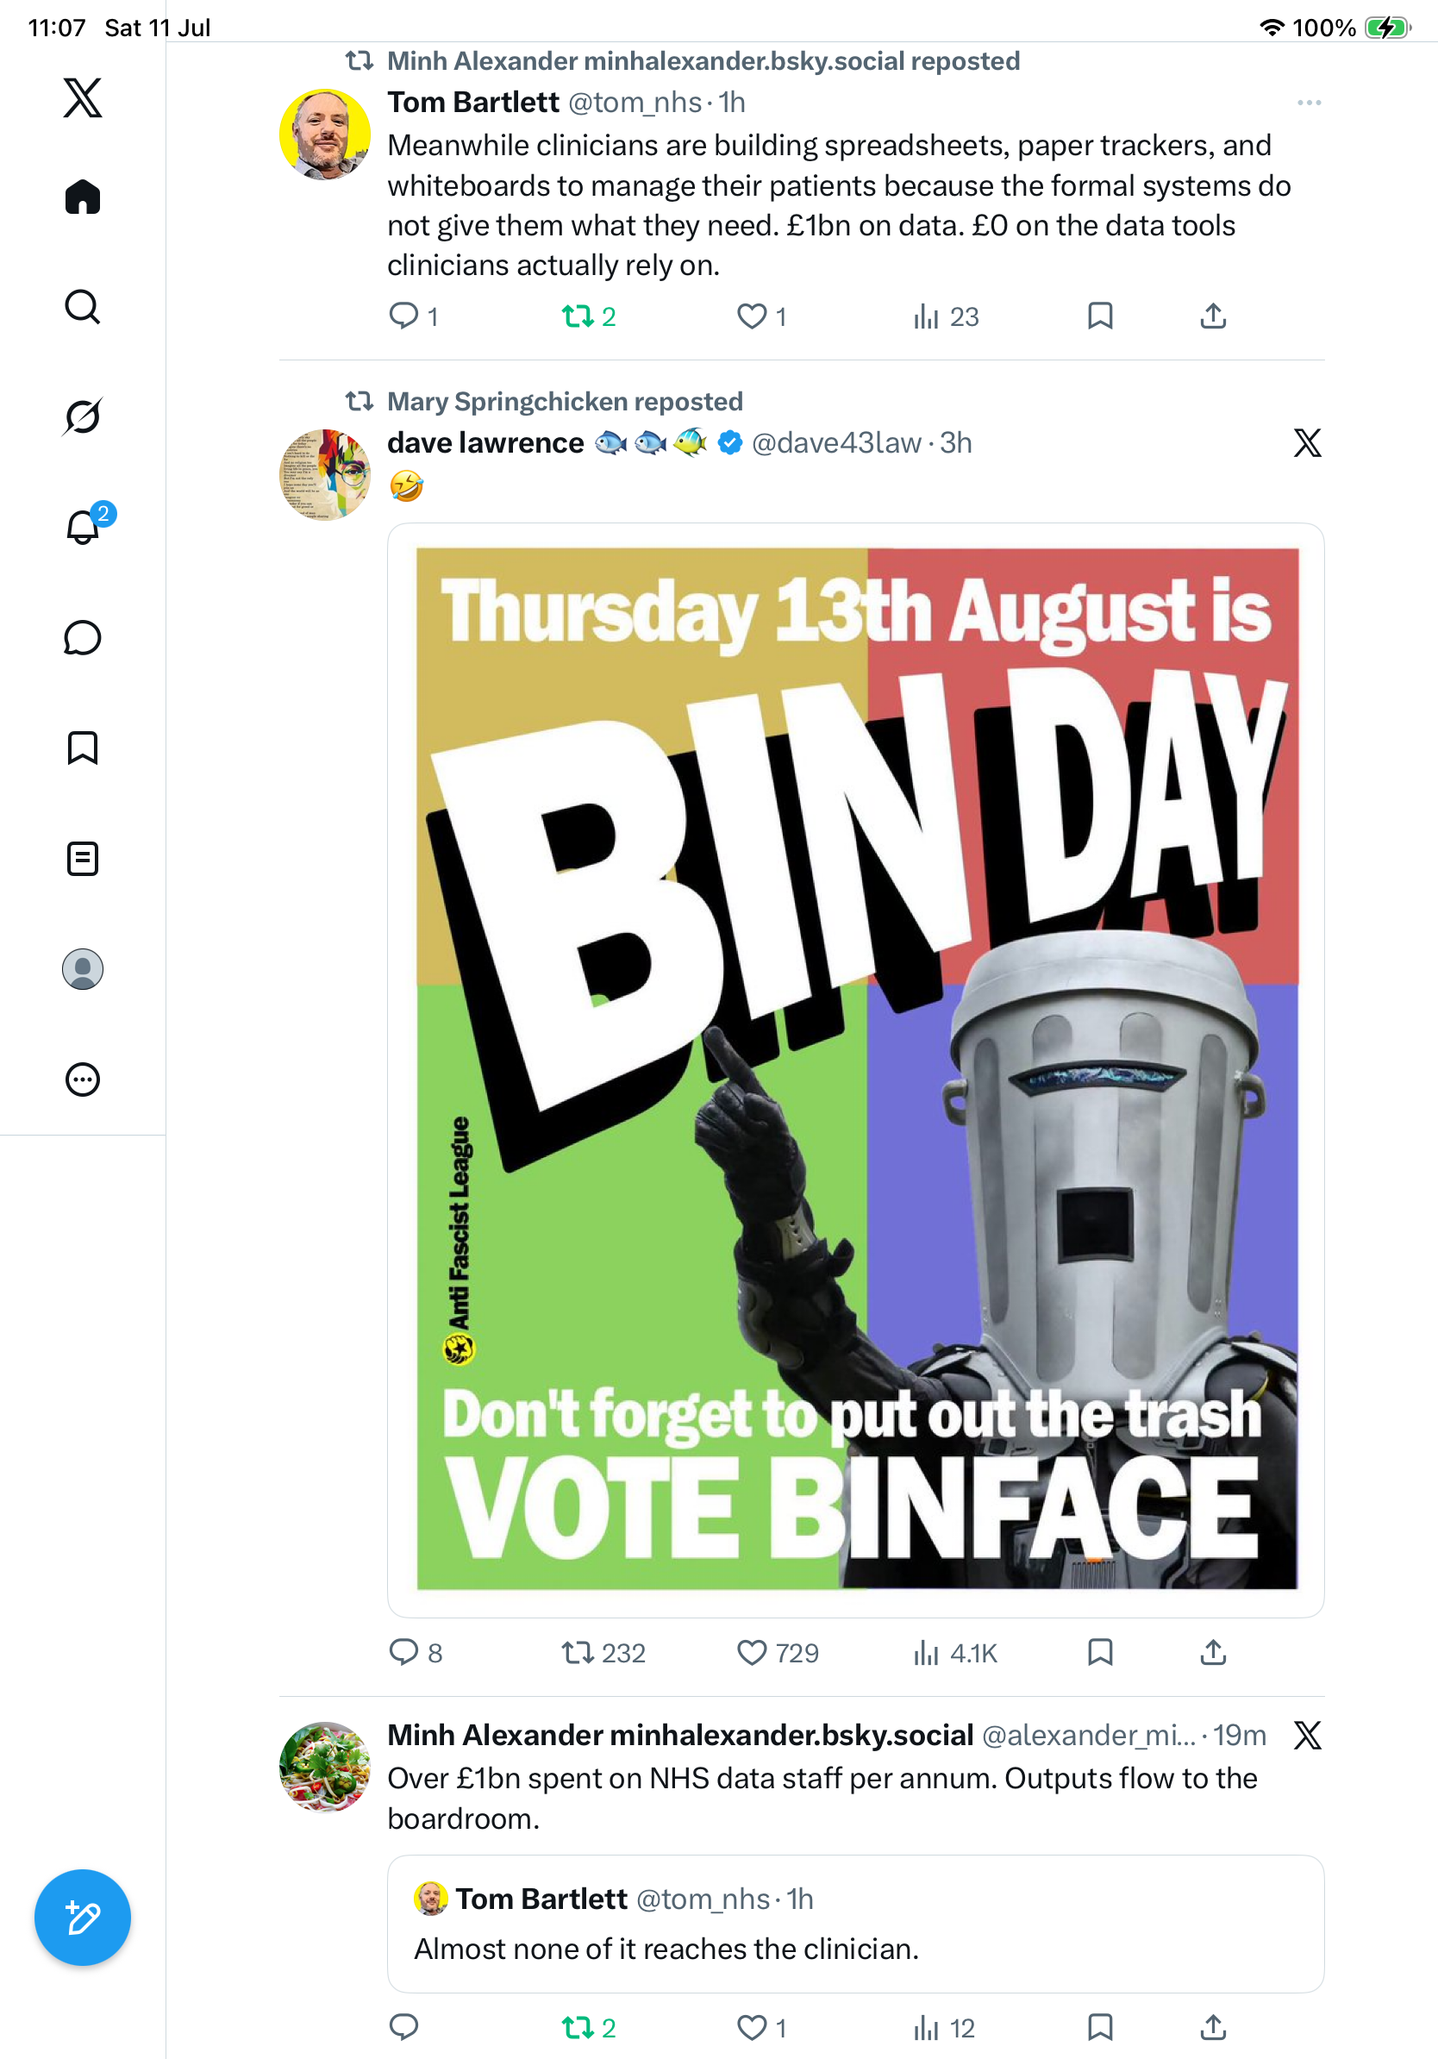Open the X logo home tab

(x=83, y=97)
